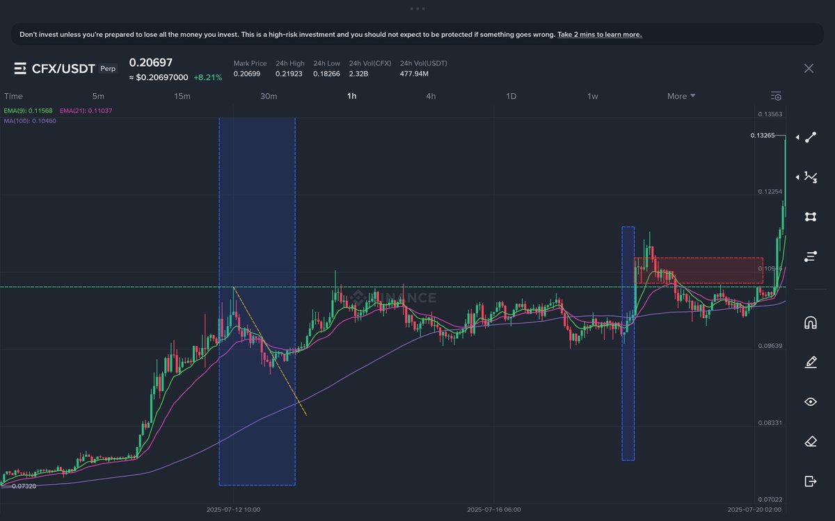
Task: Click the 2025-07-12 10:00 time label
Action: [233, 509]
